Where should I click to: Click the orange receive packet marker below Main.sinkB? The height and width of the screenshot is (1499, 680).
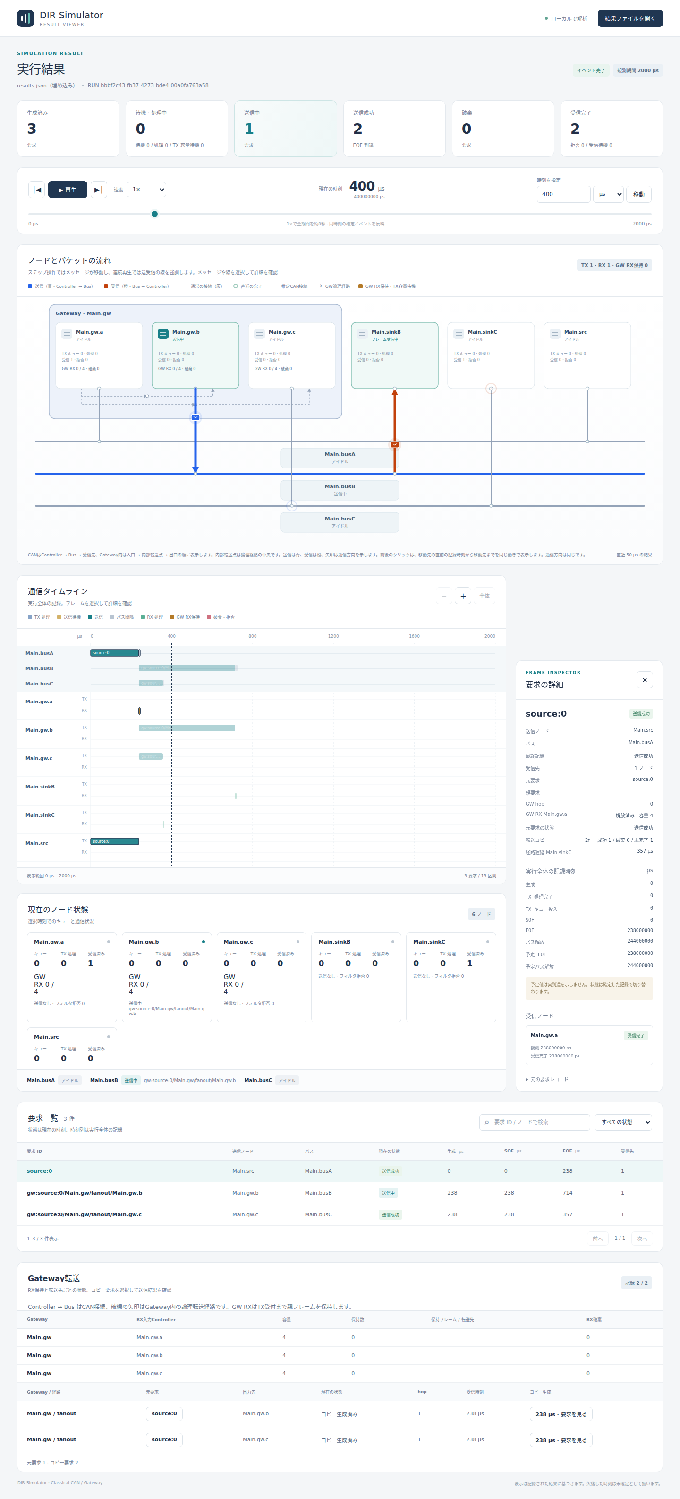pyautogui.click(x=395, y=444)
